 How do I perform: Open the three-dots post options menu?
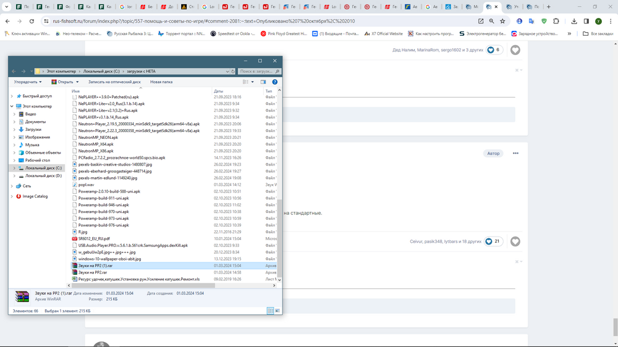click(515, 153)
